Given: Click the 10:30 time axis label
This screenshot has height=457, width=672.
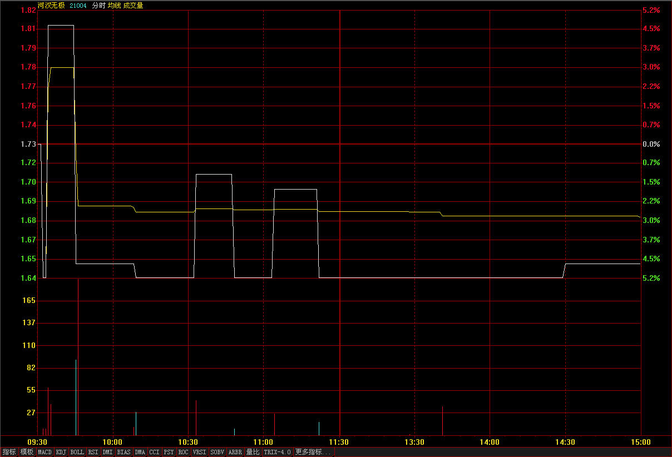Looking at the screenshot, I should click(x=188, y=442).
